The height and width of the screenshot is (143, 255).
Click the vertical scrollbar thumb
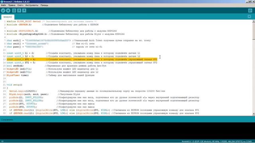pos(253,31)
